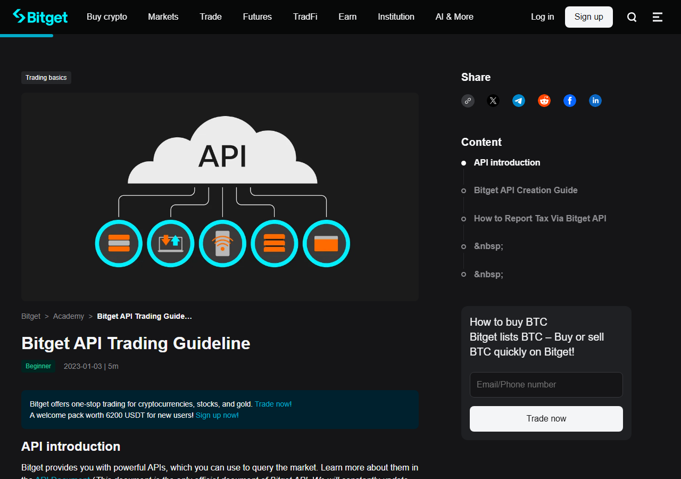Share article on Reddit
The height and width of the screenshot is (479, 681).
[544, 101]
